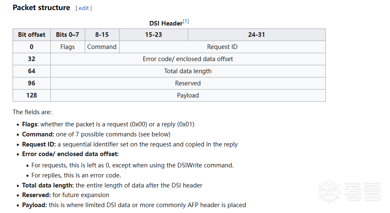This screenshot has height=213, width=390.
Task: Select the bit offset 128 row header
Action: click(x=31, y=95)
